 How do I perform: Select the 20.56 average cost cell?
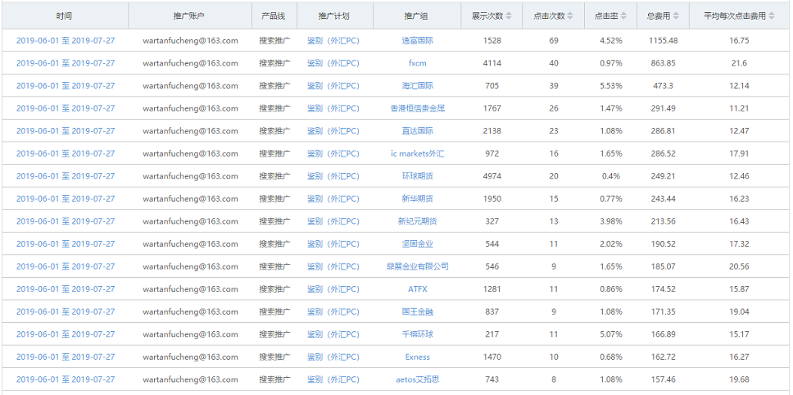pos(739,266)
